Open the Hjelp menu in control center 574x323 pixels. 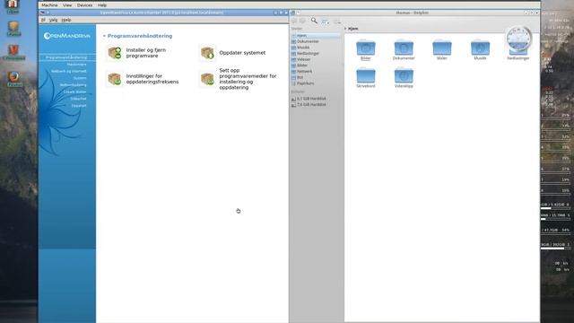coord(66,20)
